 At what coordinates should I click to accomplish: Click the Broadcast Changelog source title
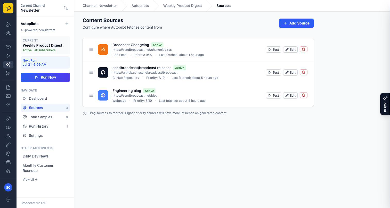click(131, 45)
